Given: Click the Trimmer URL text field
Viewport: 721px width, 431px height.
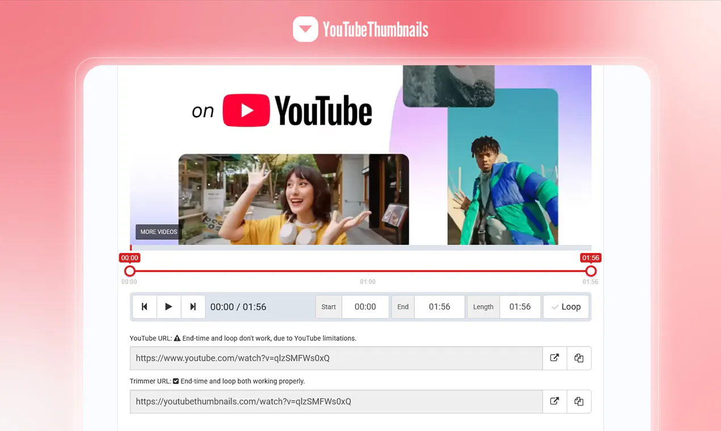Looking at the screenshot, I should pos(336,401).
